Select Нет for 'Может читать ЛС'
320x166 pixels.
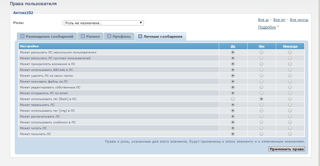pyautogui.click(x=261, y=128)
